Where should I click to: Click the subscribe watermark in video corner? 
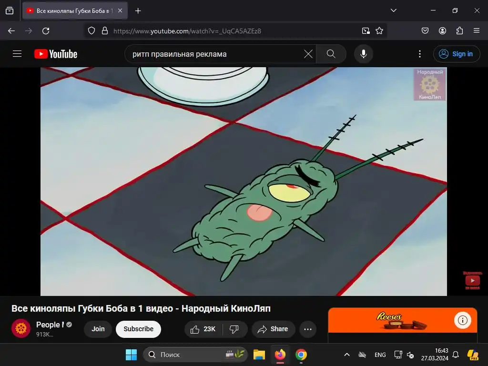click(472, 280)
